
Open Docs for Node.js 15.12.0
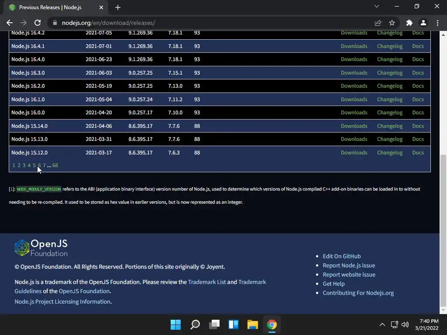click(418, 152)
